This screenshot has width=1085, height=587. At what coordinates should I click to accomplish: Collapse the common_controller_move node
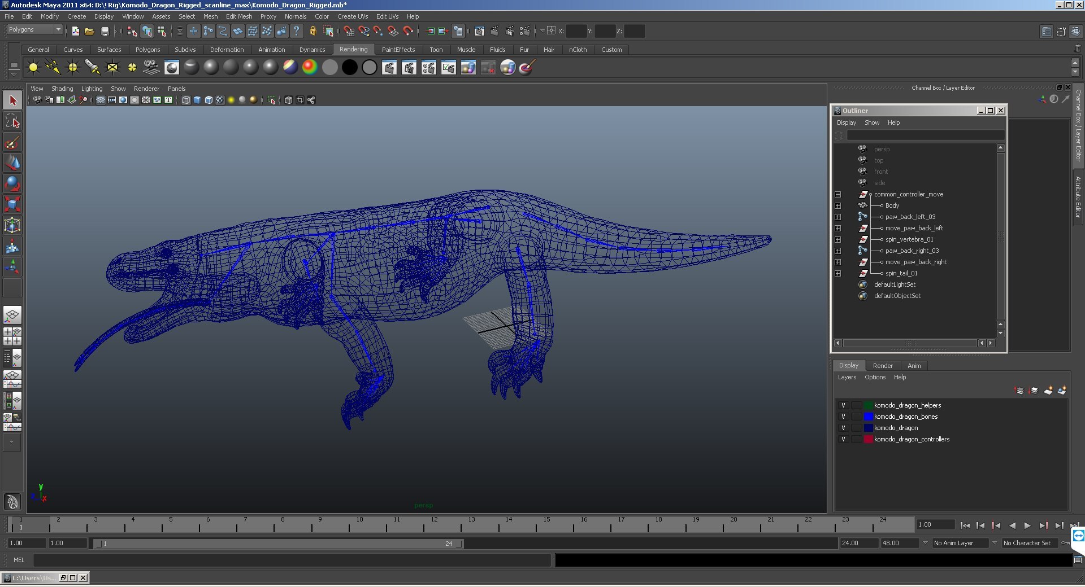pyautogui.click(x=837, y=194)
